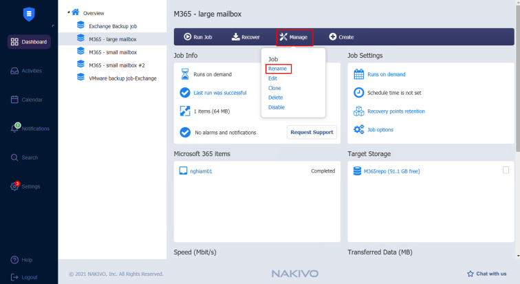This screenshot has width=520, height=284.
Task: Open the Manage dropdown menu
Action: 294,36
